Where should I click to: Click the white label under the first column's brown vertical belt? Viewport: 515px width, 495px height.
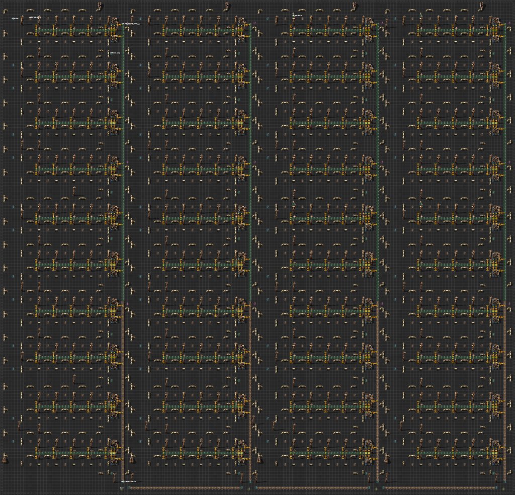pyautogui.click(x=128, y=481)
